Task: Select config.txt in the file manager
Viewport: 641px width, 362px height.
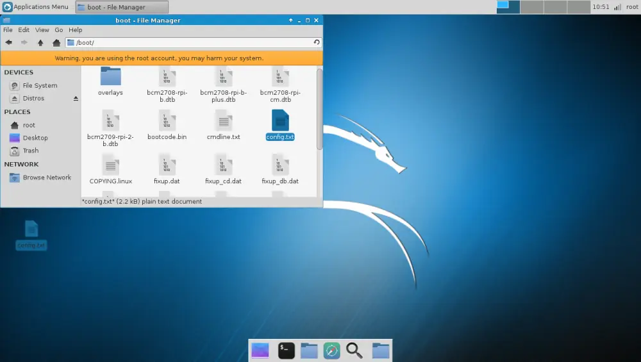Action: tap(280, 126)
